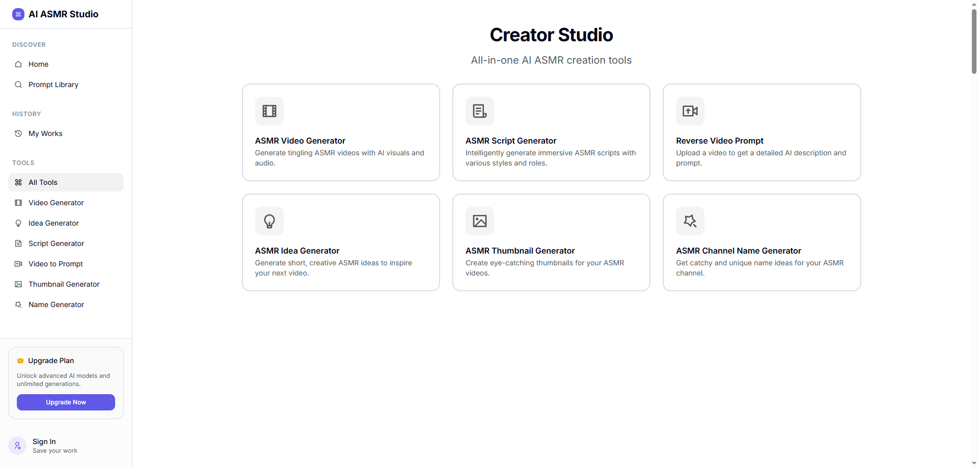This screenshot has height=468, width=978.
Task: Click the Reverse Video Prompt camera icon
Action: [690, 111]
